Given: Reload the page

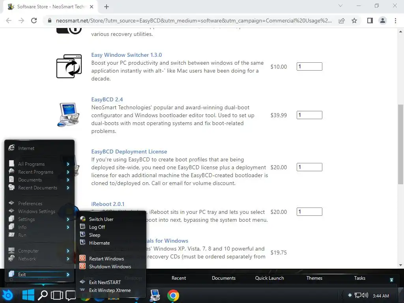Looking at the screenshot, I should coord(34,21).
